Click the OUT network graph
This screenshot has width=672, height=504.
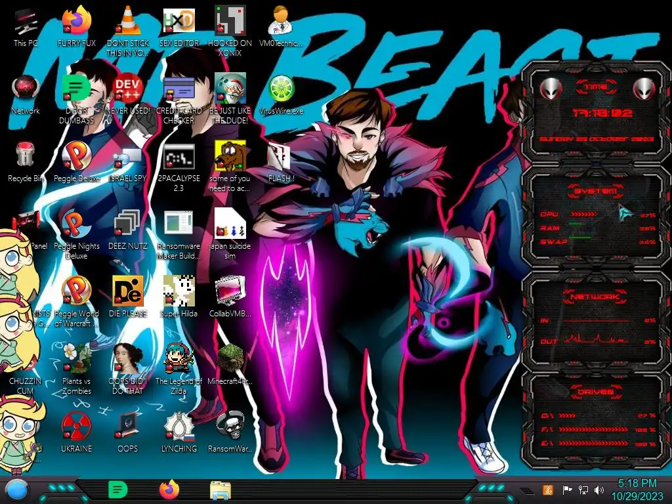point(597,341)
